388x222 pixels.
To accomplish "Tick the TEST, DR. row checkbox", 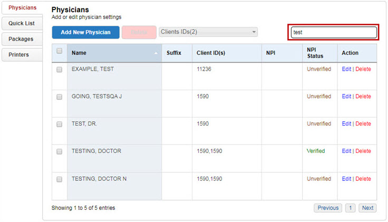I will coord(60,124).
